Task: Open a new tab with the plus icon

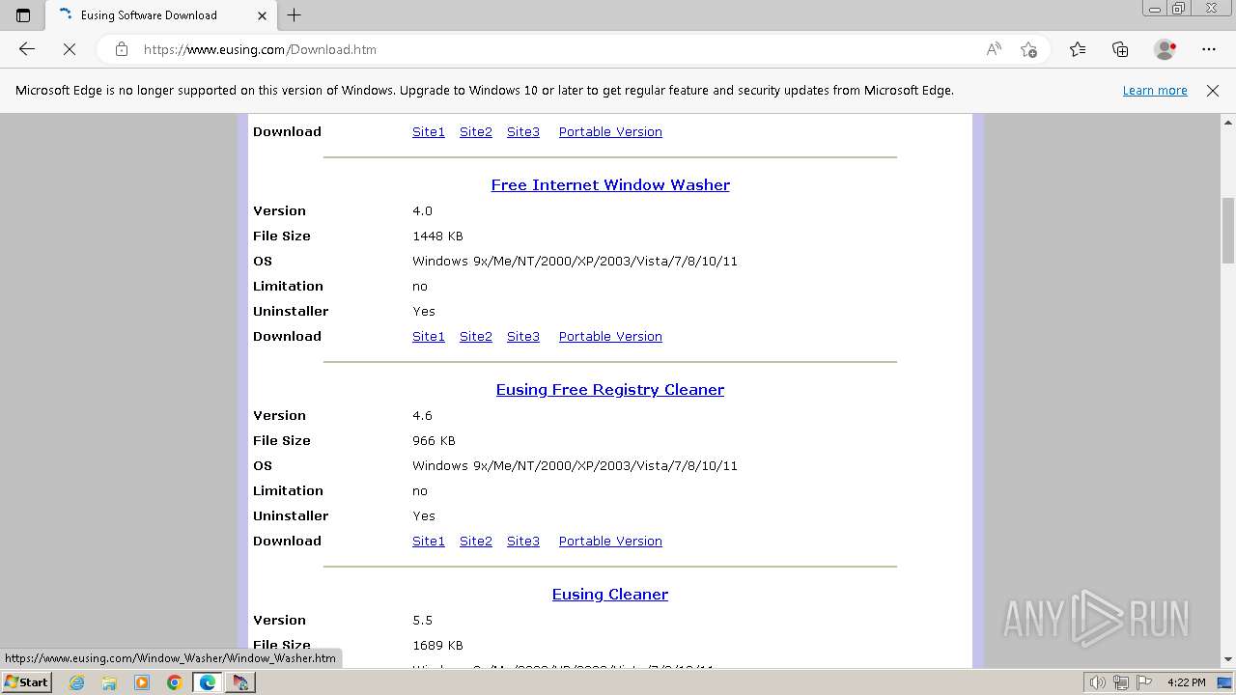Action: [295, 15]
